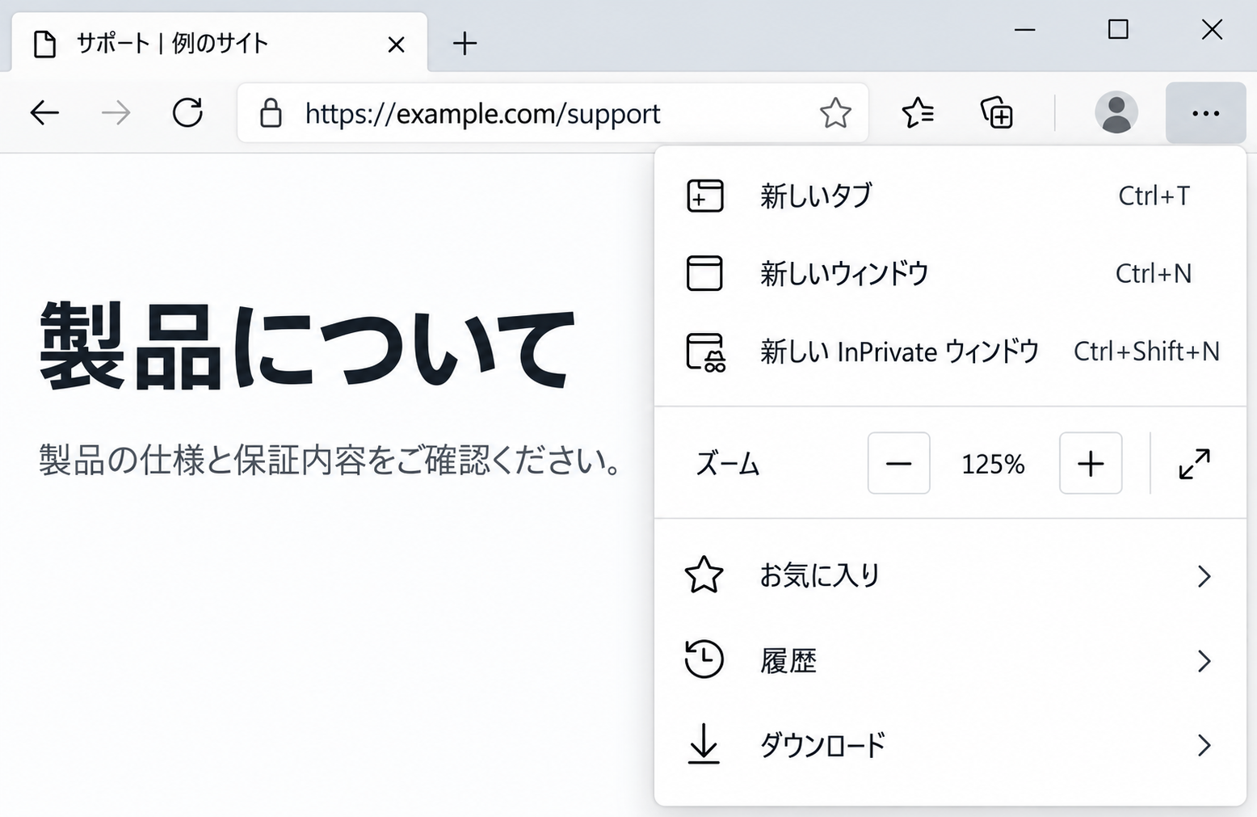Click the address bar URL field
The image size is (1257, 817).
pyautogui.click(x=553, y=113)
